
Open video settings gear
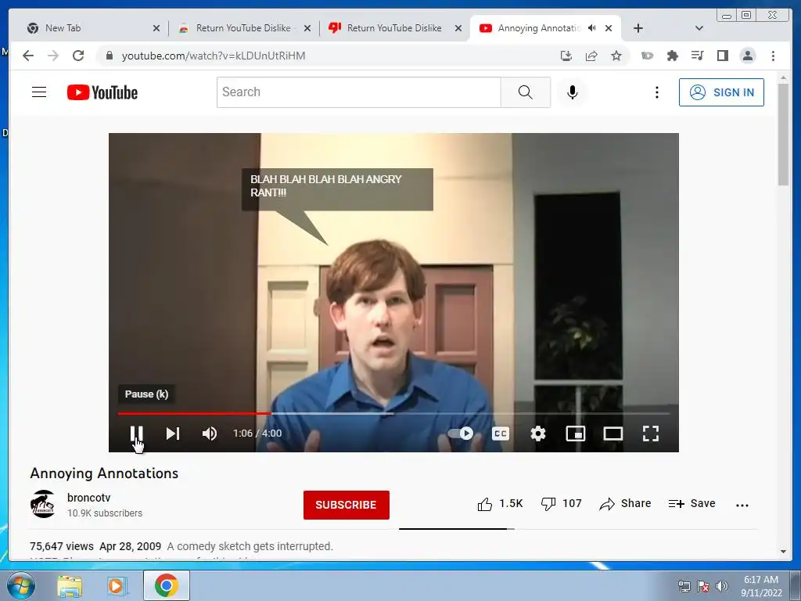538,434
